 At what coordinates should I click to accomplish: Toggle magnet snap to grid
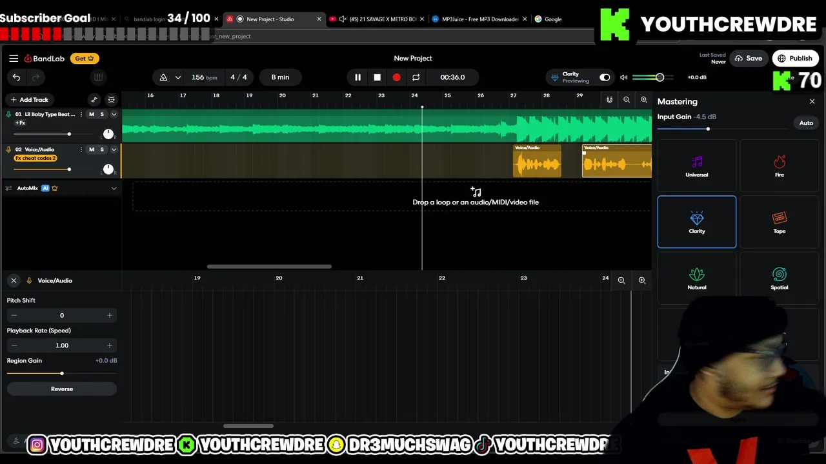point(609,100)
